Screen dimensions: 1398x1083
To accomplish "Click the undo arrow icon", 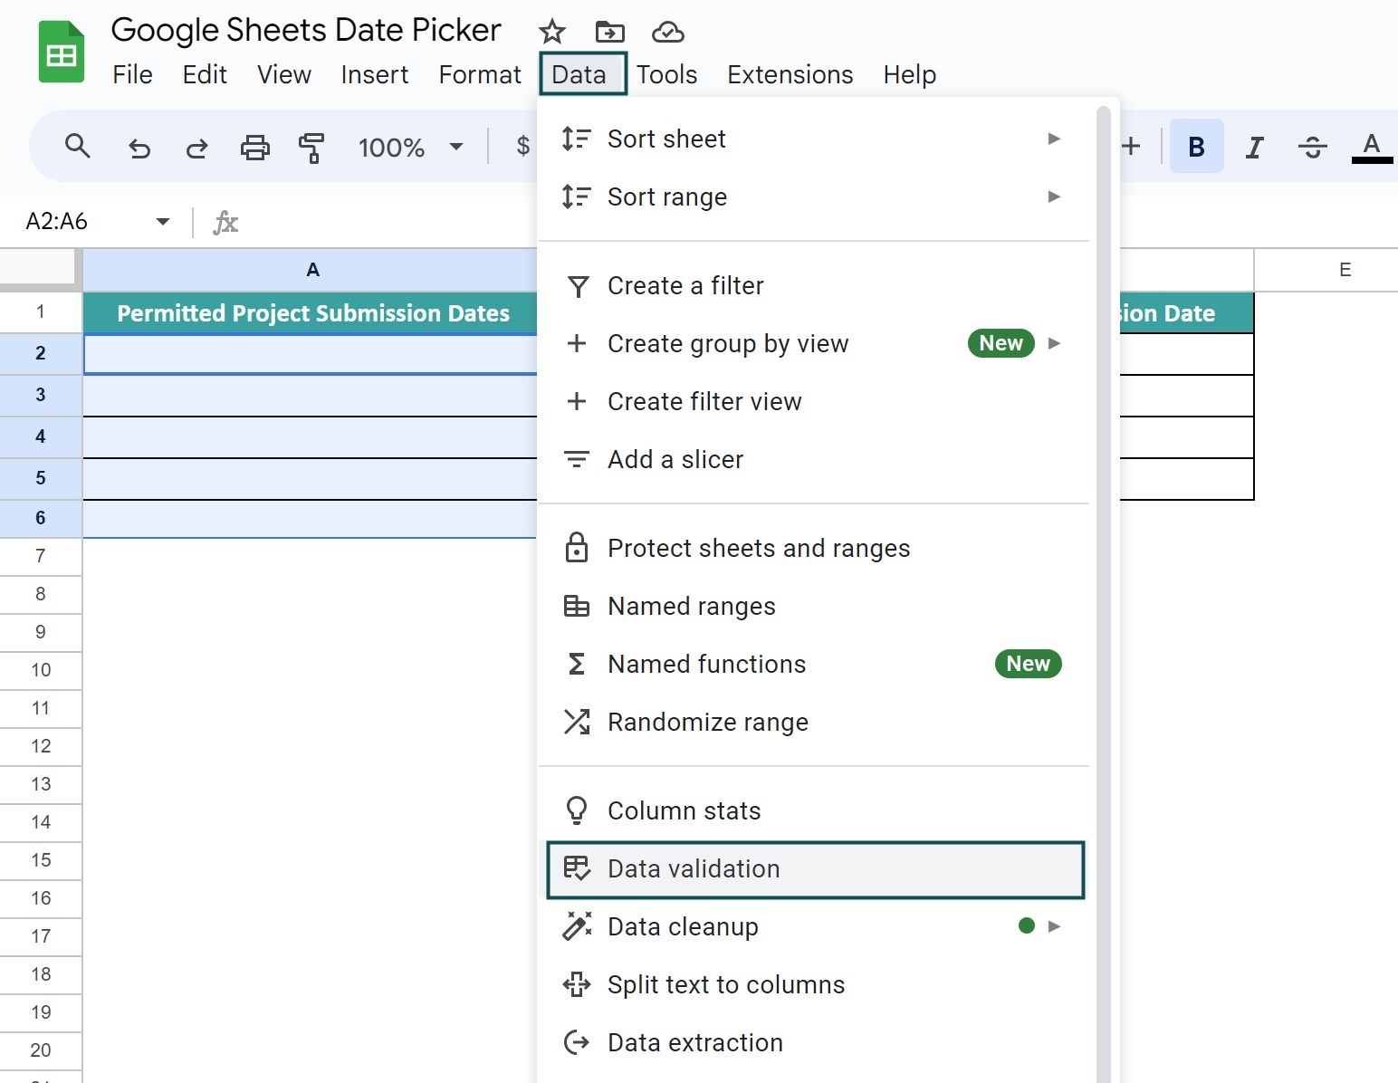I will click(x=139, y=147).
